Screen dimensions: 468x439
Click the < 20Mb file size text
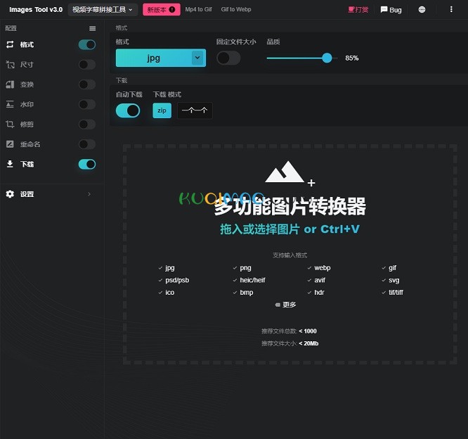(x=308, y=343)
